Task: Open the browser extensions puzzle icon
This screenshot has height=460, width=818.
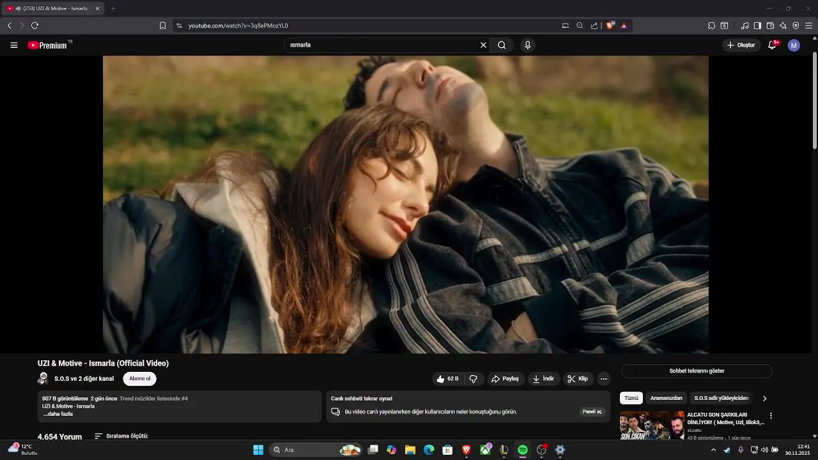Action: pyautogui.click(x=711, y=26)
